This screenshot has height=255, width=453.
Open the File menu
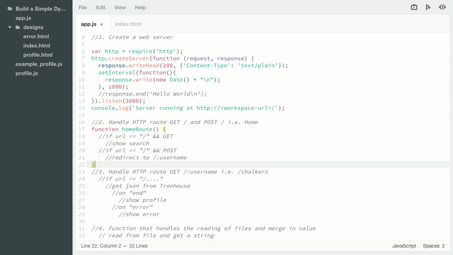point(82,7)
